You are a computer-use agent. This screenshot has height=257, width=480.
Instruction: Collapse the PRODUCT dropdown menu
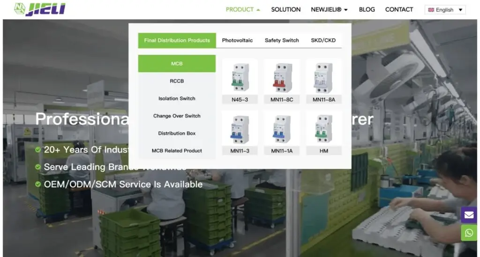point(243,9)
